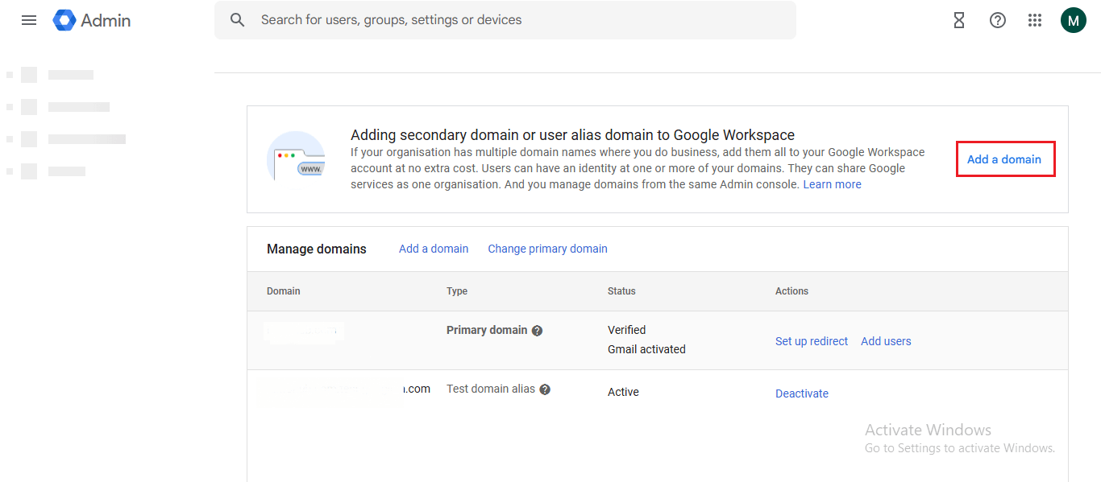
Task: Click the Type column header
Action: click(457, 291)
